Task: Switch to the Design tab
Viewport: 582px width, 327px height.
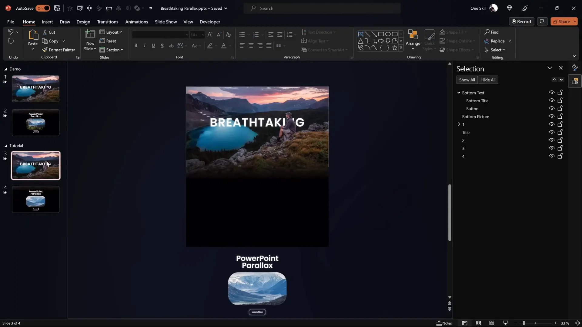Action: tap(83, 22)
